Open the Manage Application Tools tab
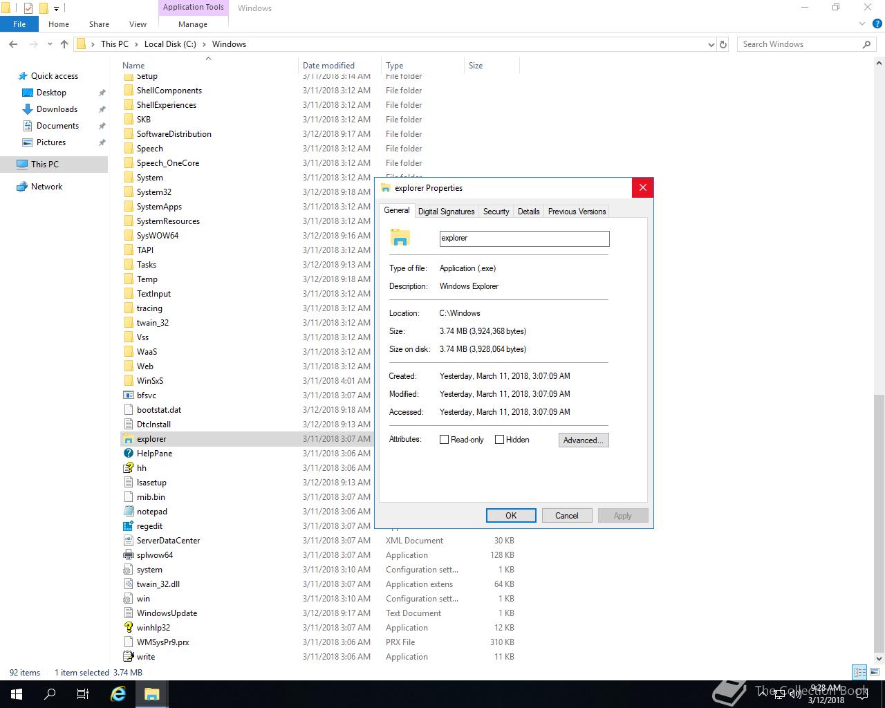Viewport: 885px width, 708px height. coord(193,24)
